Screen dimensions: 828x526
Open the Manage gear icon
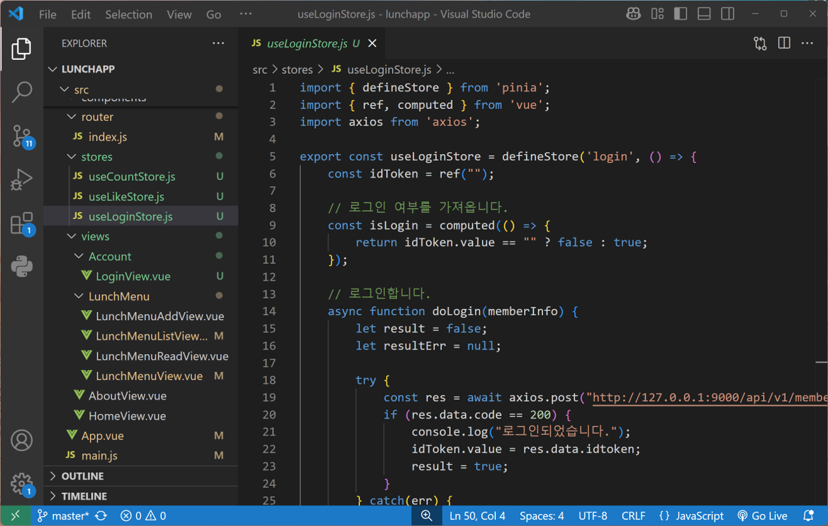[x=22, y=484]
